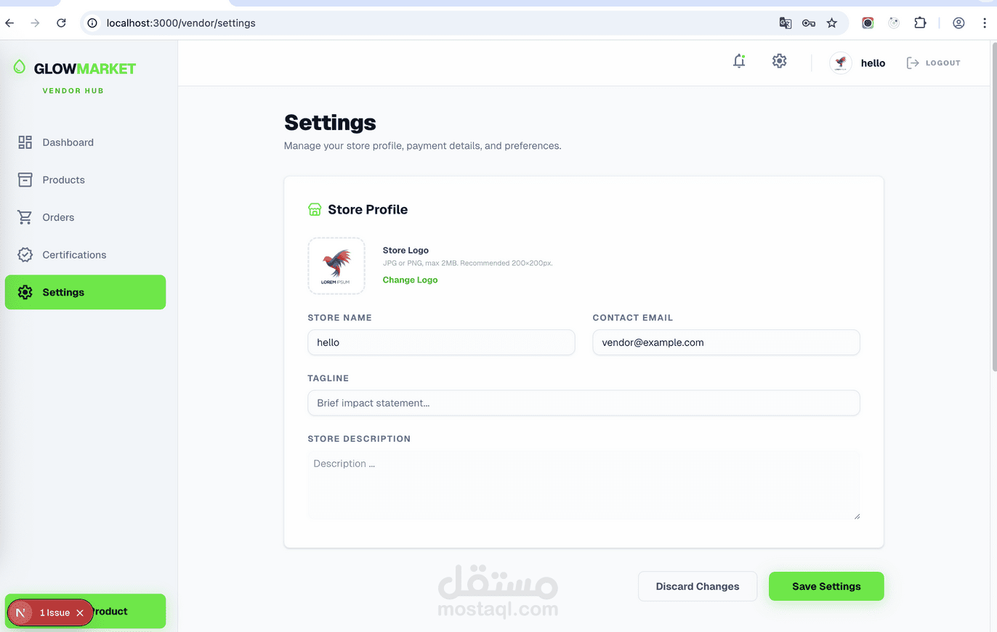Screen dimensions: 997x632
Task: Click the GlowMarket logo
Action: [x=75, y=68]
